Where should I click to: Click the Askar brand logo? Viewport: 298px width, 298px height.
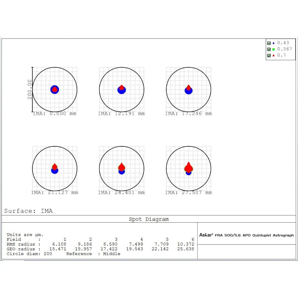[x=206, y=235]
